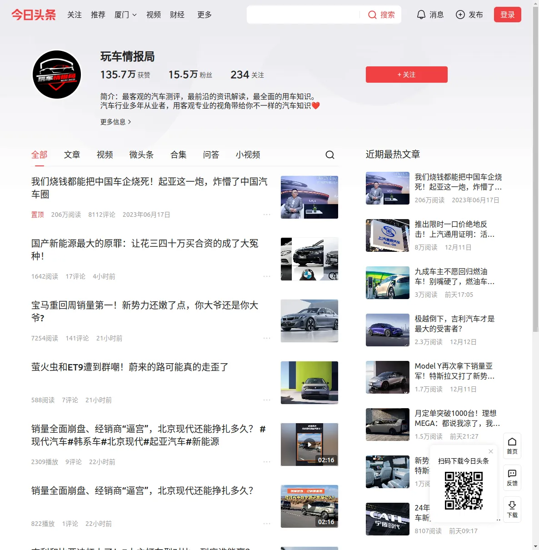This screenshot has height=550, width=539.
Task: Open the CATL 宁德时代 thumbnail in 近期最热文章
Action: click(x=388, y=519)
